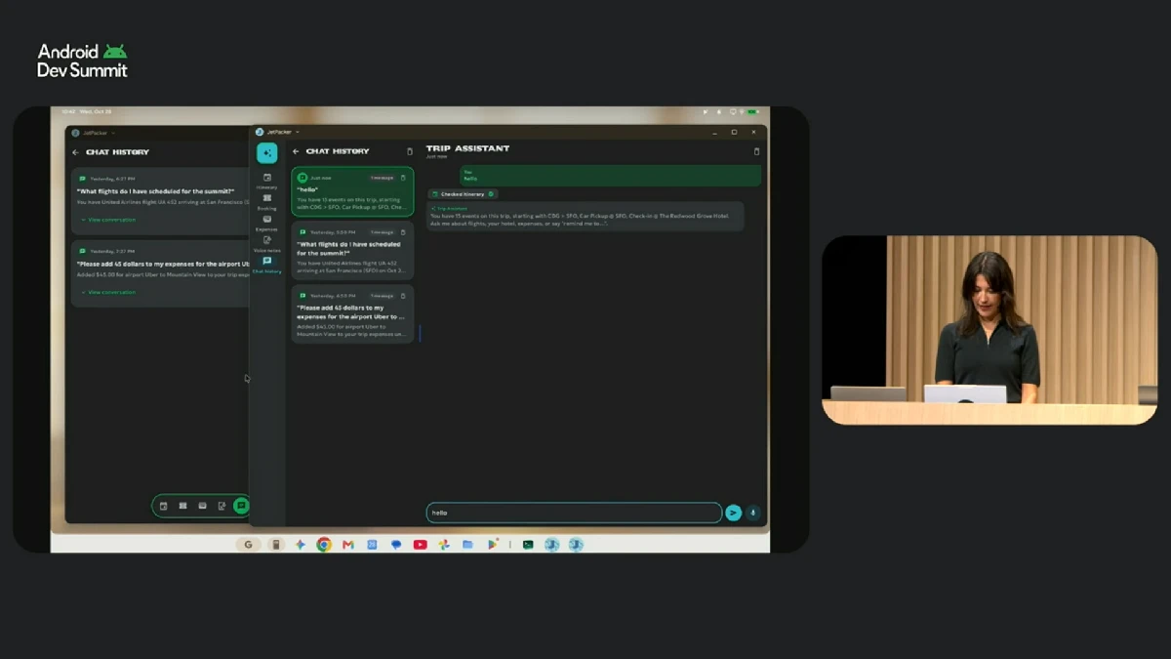Viewport: 1171px width, 659px height.
Task: Open the Google Messages app on the shelf
Action: click(395, 545)
